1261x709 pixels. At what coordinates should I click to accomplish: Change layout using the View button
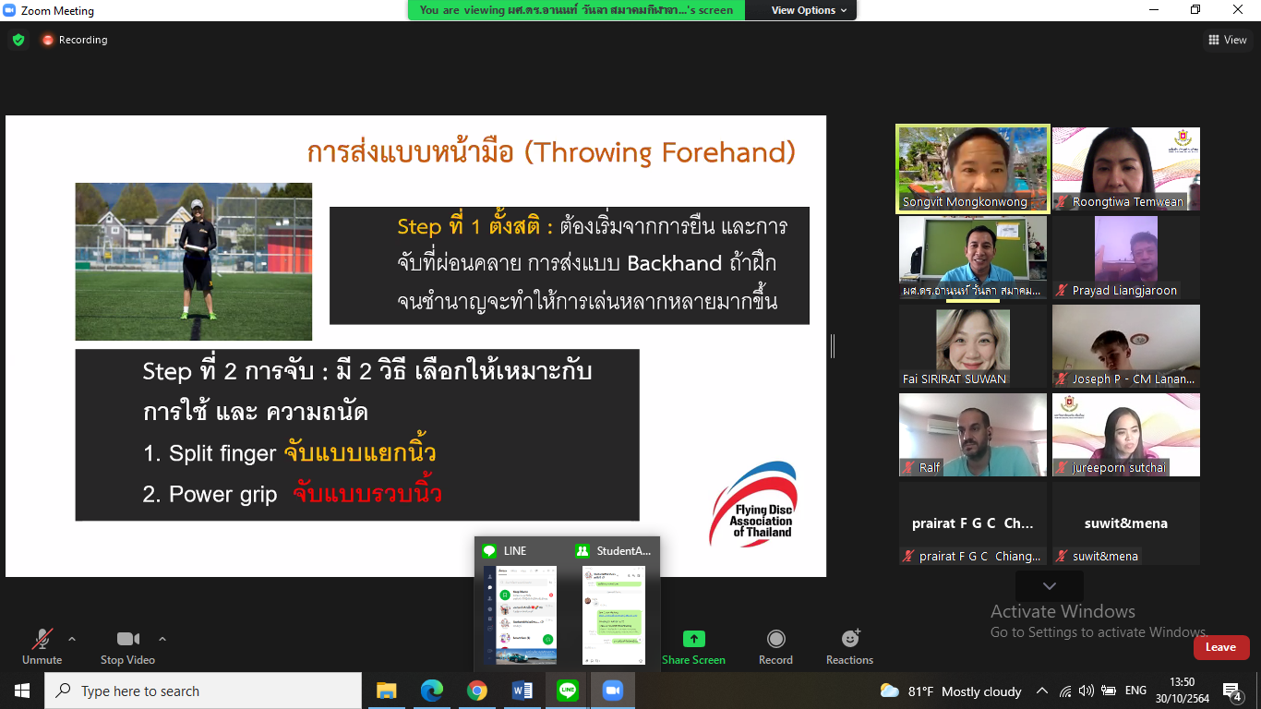click(x=1227, y=40)
